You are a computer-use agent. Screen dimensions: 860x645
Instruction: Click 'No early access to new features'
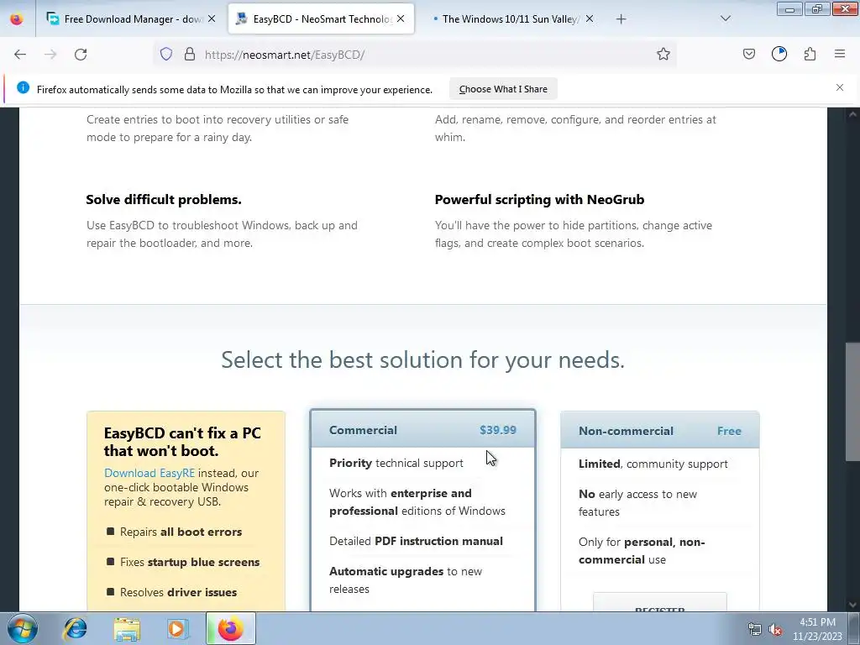pyautogui.click(x=638, y=503)
